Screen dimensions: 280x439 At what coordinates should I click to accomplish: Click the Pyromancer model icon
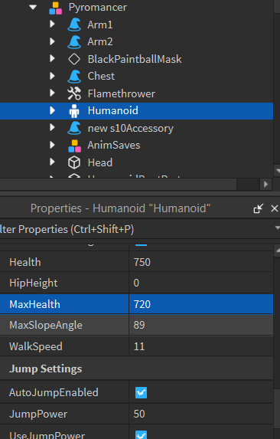point(55,8)
